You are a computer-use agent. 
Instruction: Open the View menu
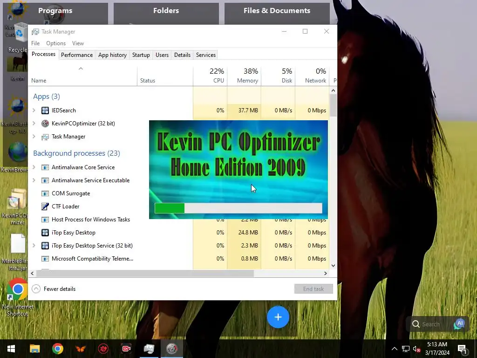coord(78,43)
